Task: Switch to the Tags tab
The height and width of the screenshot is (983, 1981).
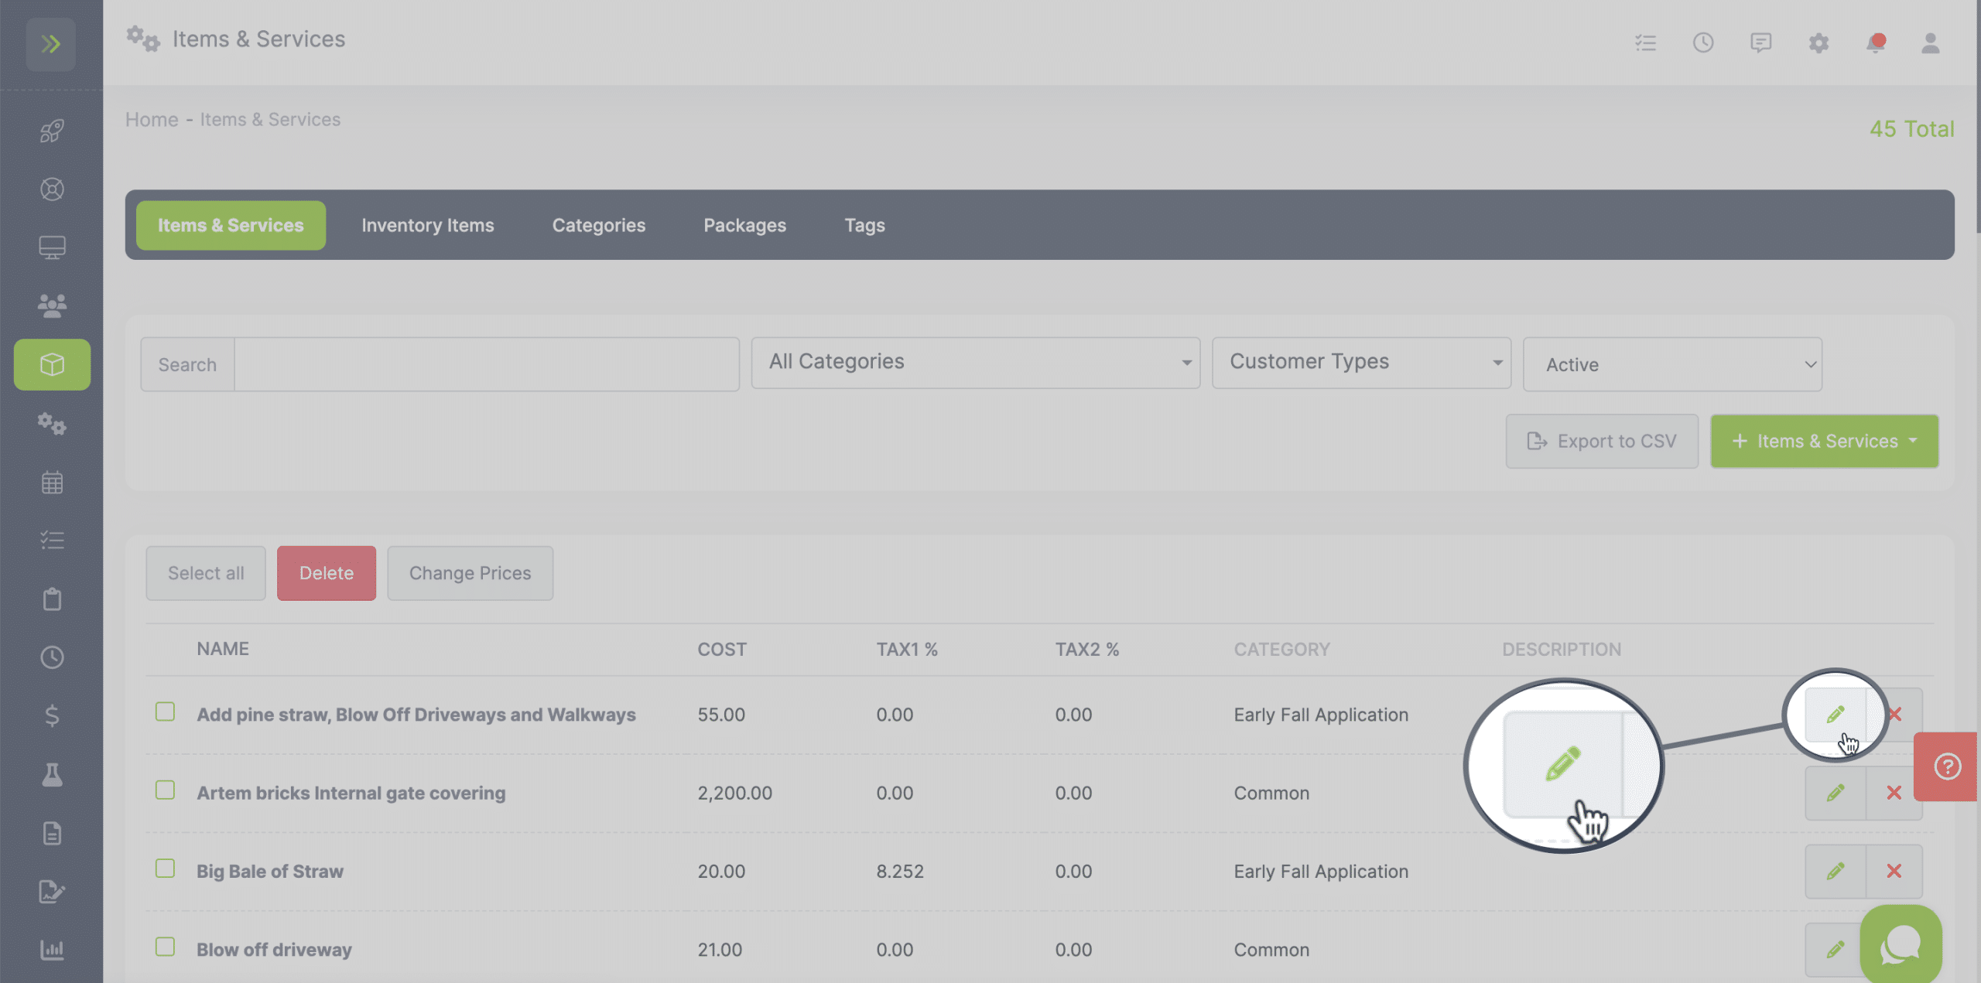Action: (x=864, y=225)
